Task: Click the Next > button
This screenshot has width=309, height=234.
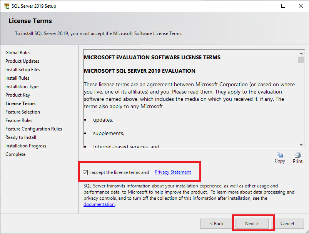Action: [x=252, y=223]
